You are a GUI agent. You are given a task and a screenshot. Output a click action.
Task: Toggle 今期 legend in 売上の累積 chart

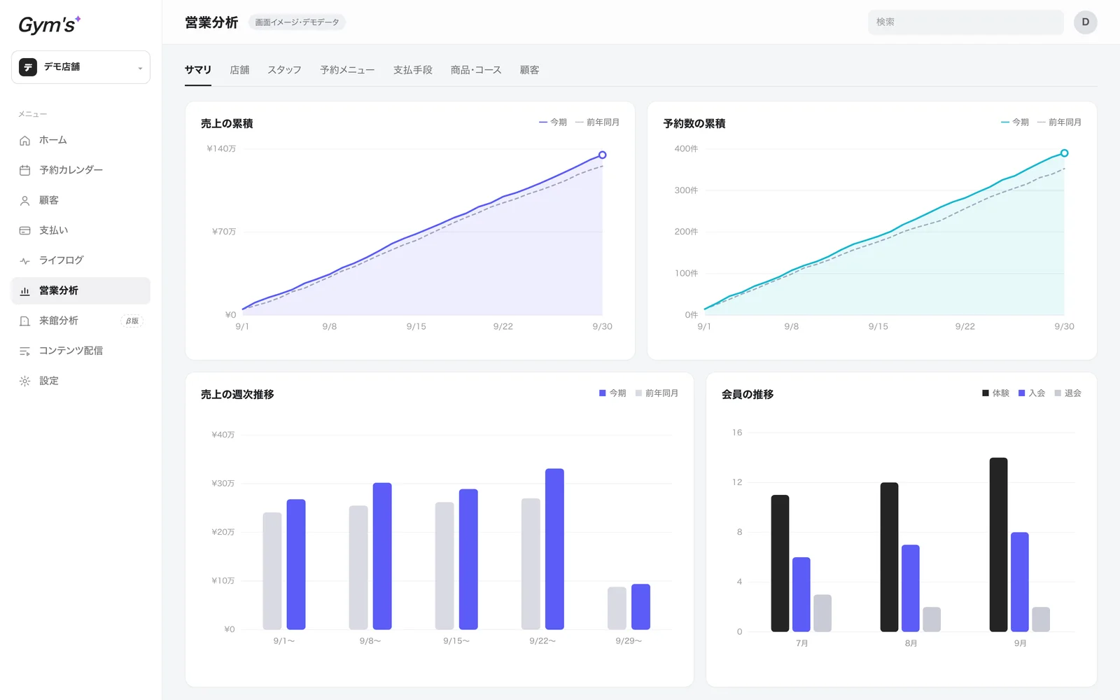click(553, 122)
